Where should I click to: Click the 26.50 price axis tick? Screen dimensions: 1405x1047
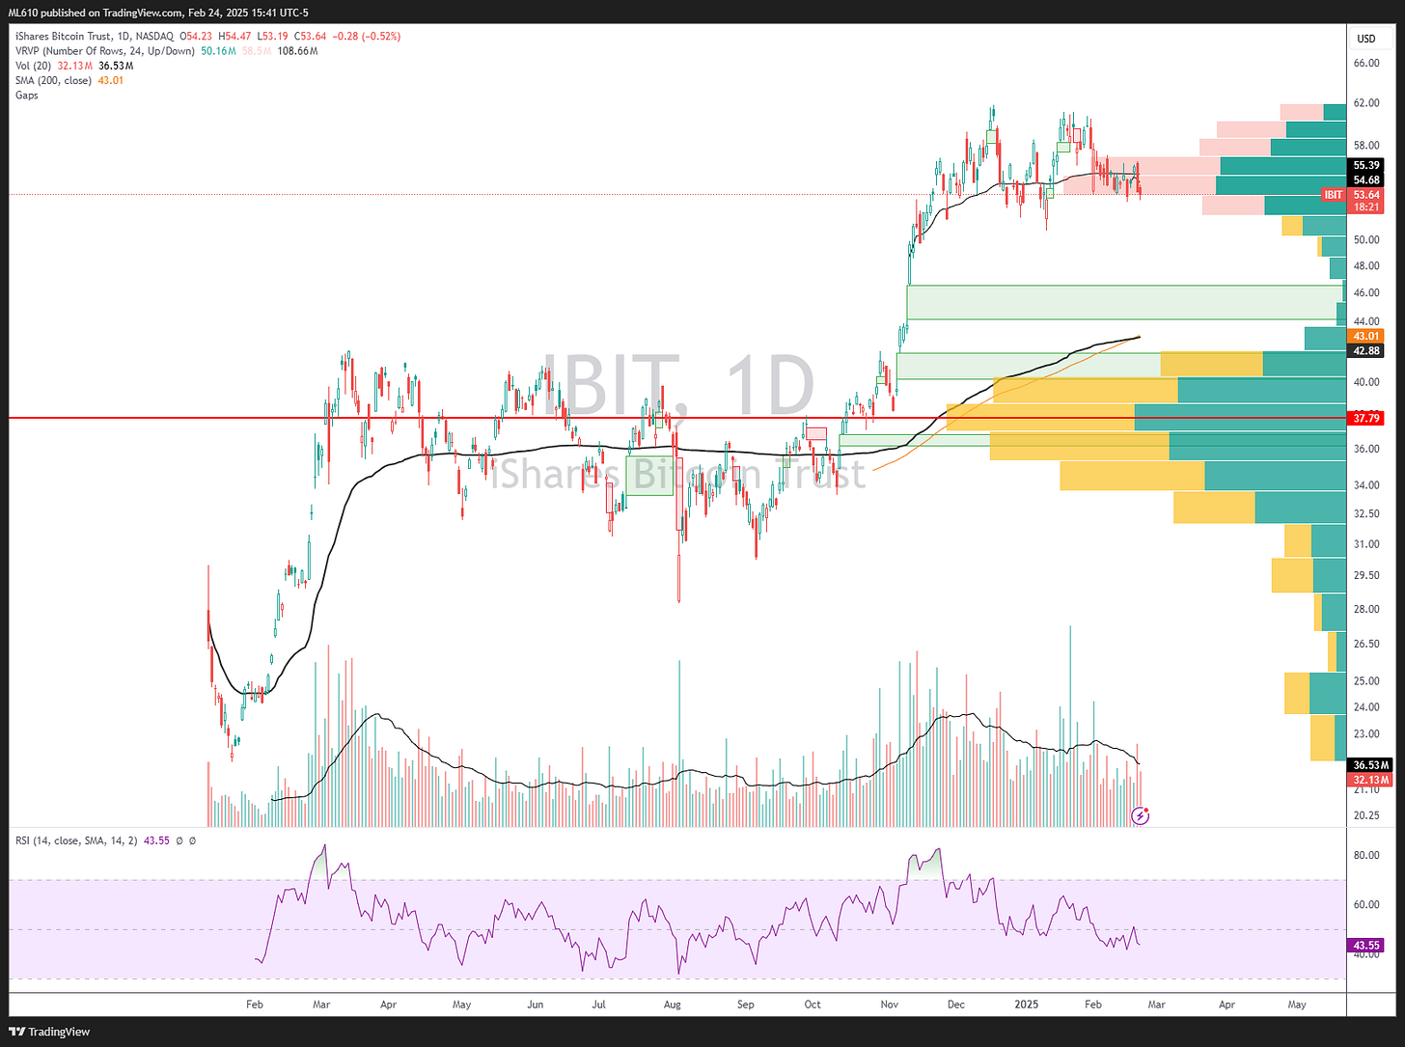pos(1365,644)
